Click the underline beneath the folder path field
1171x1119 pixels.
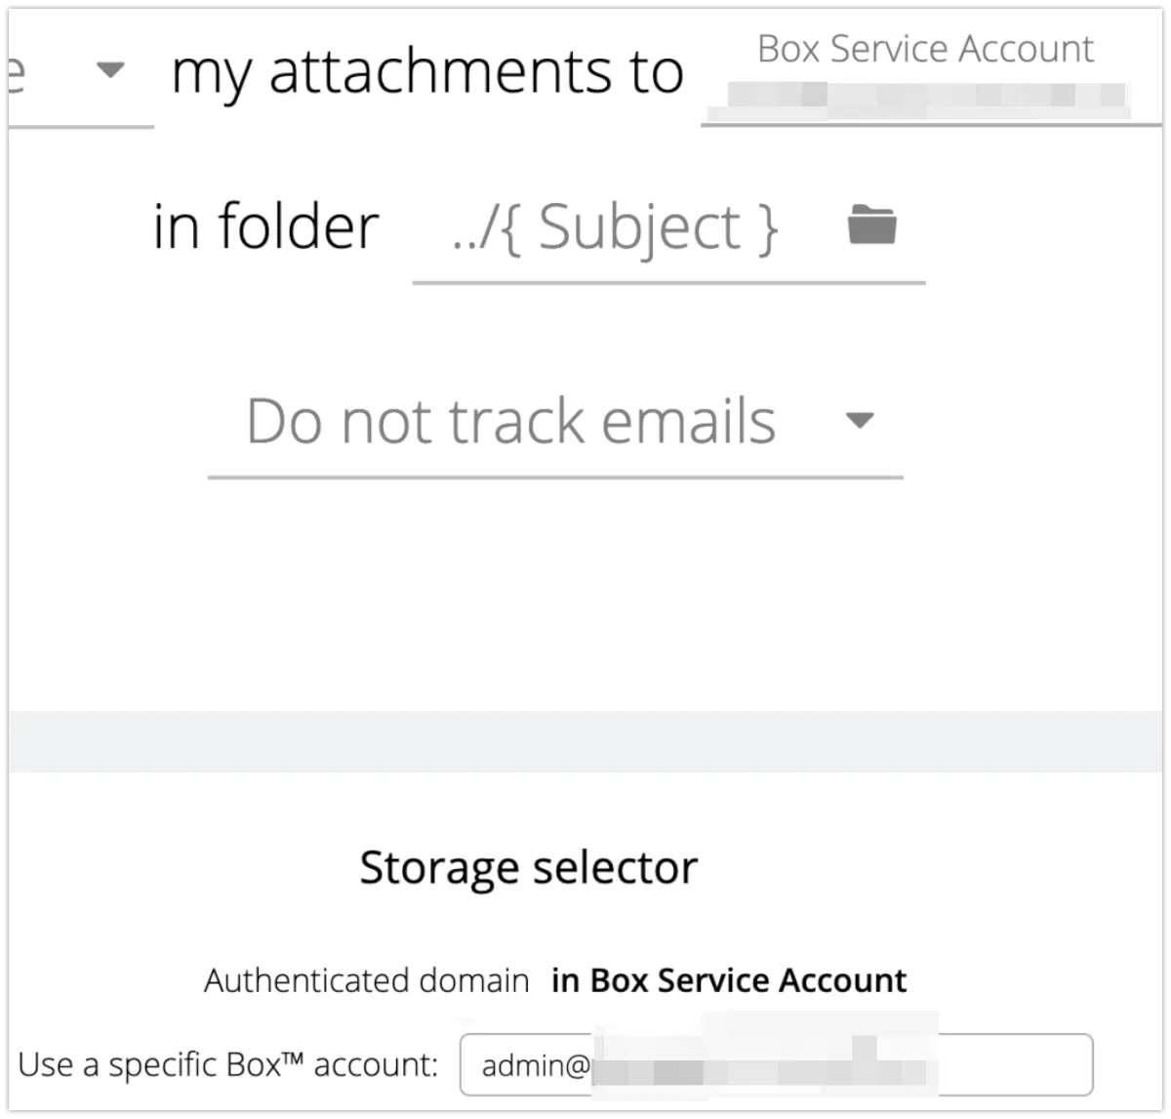[x=668, y=282]
